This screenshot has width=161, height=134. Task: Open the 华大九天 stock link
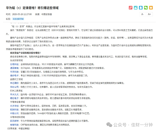point(14,94)
